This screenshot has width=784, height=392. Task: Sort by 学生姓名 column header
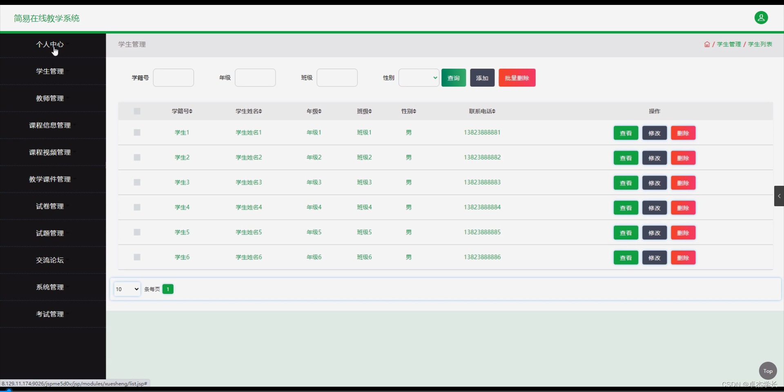249,111
